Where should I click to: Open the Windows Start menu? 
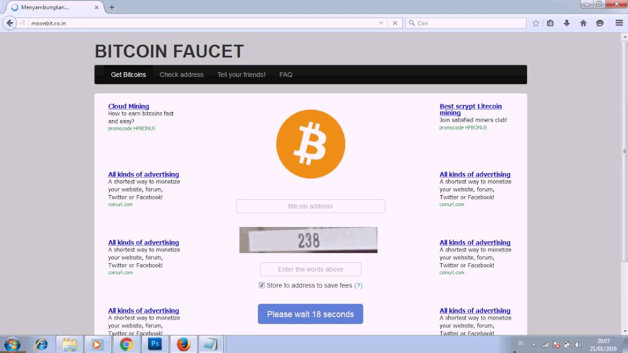click(11, 344)
